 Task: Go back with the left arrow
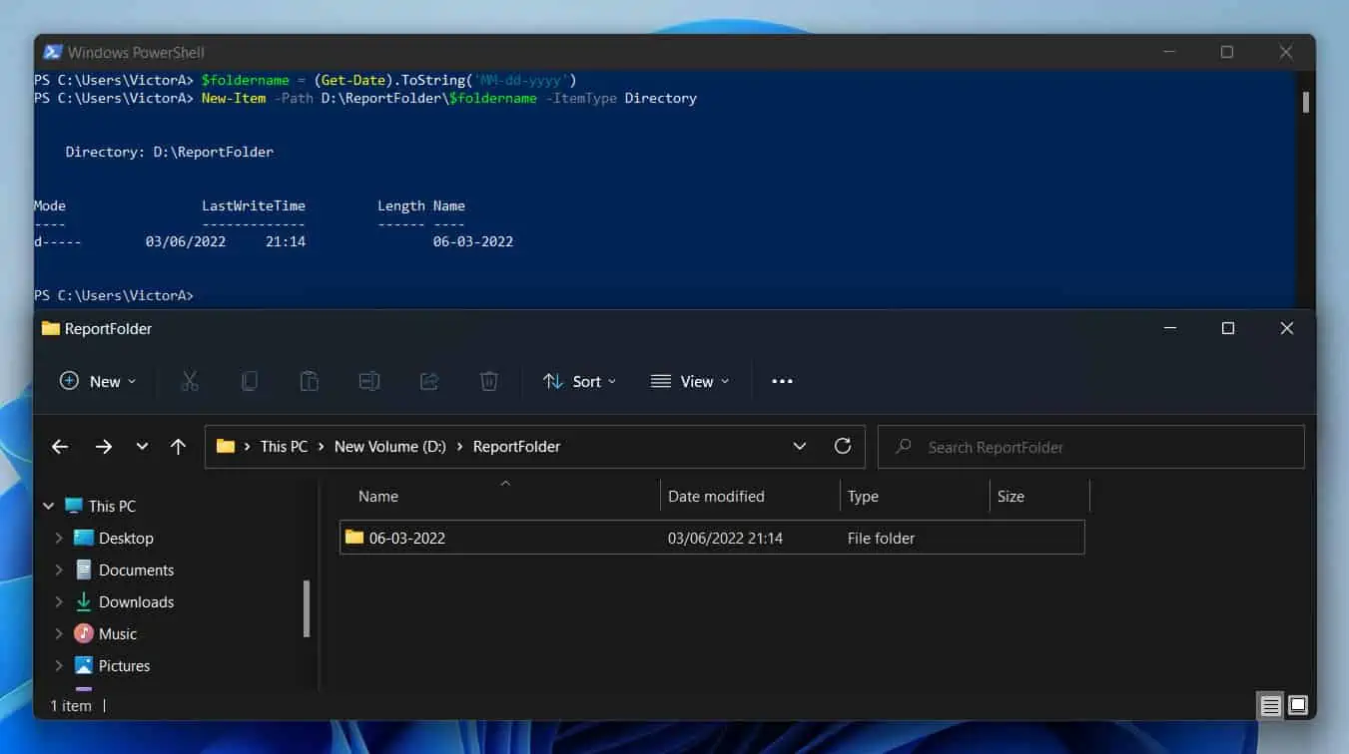pyautogui.click(x=60, y=447)
